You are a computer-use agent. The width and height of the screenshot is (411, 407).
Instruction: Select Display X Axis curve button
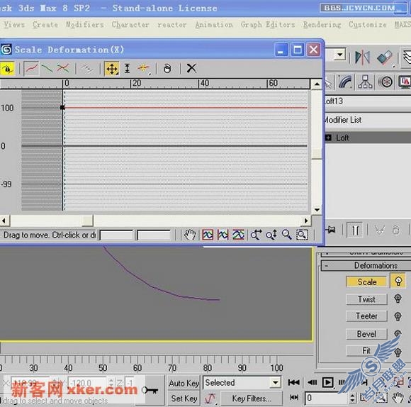coord(31,69)
